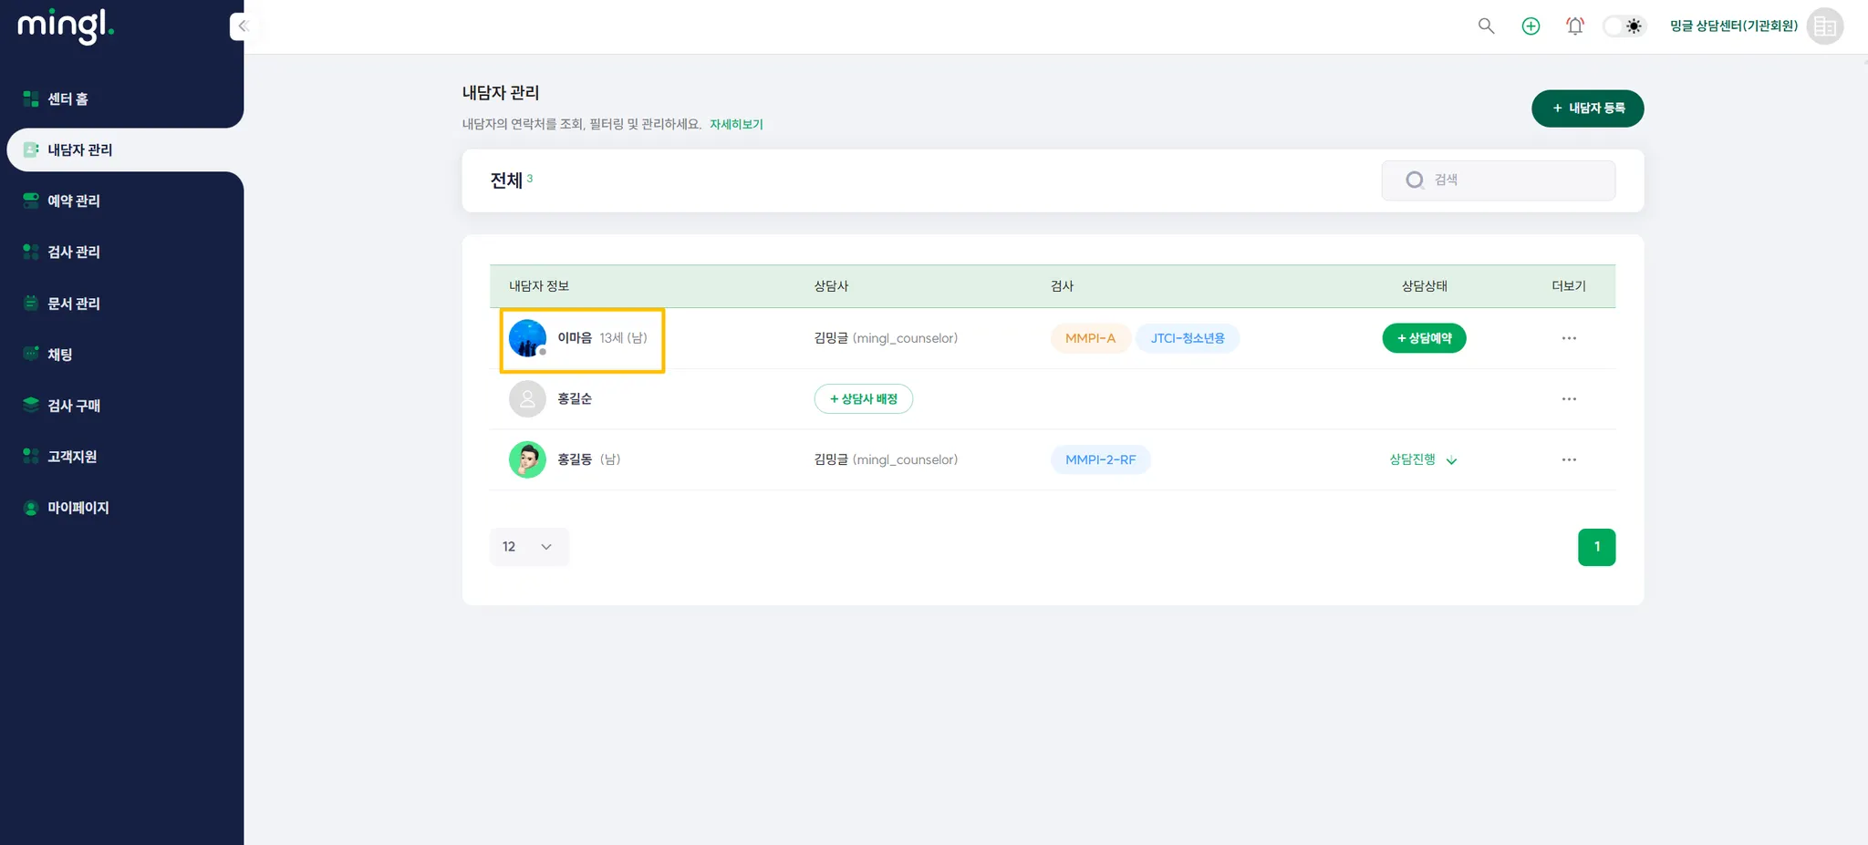Click the JTCI-청소년용 test tag

click(x=1188, y=338)
